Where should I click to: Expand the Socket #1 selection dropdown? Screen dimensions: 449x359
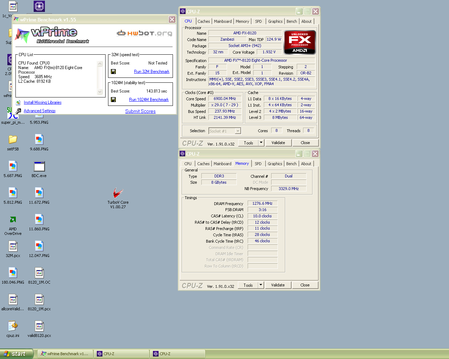click(238, 131)
